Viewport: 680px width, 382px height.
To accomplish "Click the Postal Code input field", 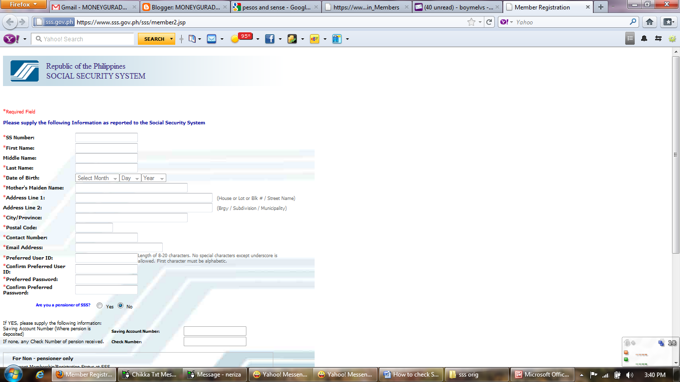I will (x=94, y=227).
